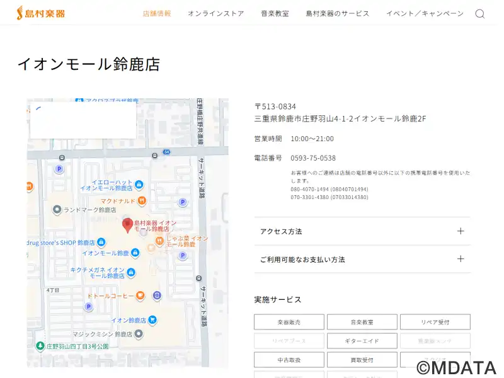
Task: Click the Magic Mission Suzuka marker
Action: [x=139, y=334]
